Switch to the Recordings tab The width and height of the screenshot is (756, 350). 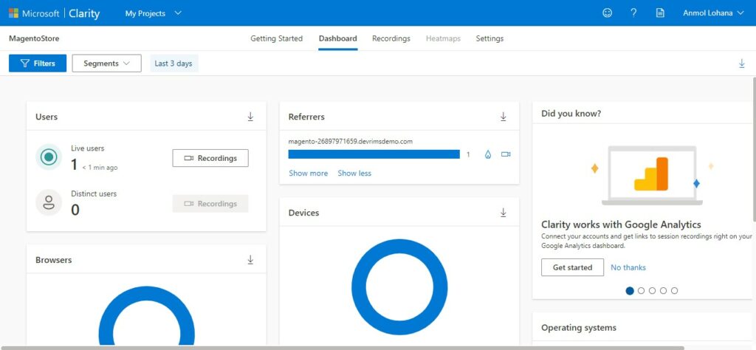coord(391,38)
